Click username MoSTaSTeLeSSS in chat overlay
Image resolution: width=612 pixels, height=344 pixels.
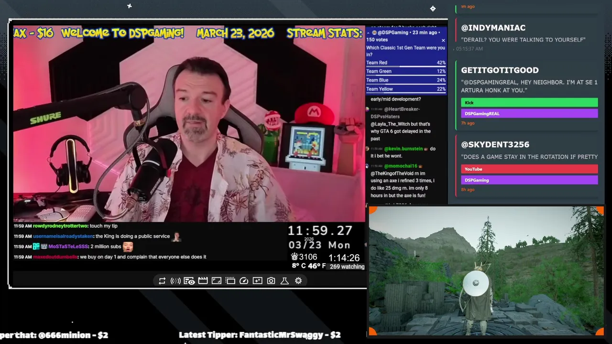(68, 247)
